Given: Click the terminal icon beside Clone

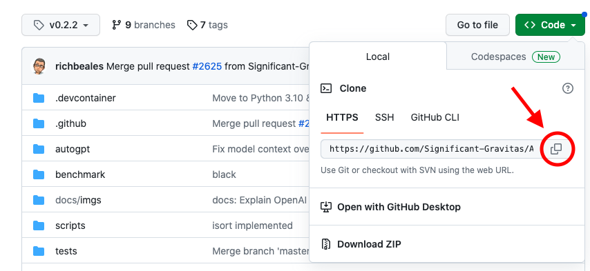Looking at the screenshot, I should pyautogui.click(x=326, y=88).
